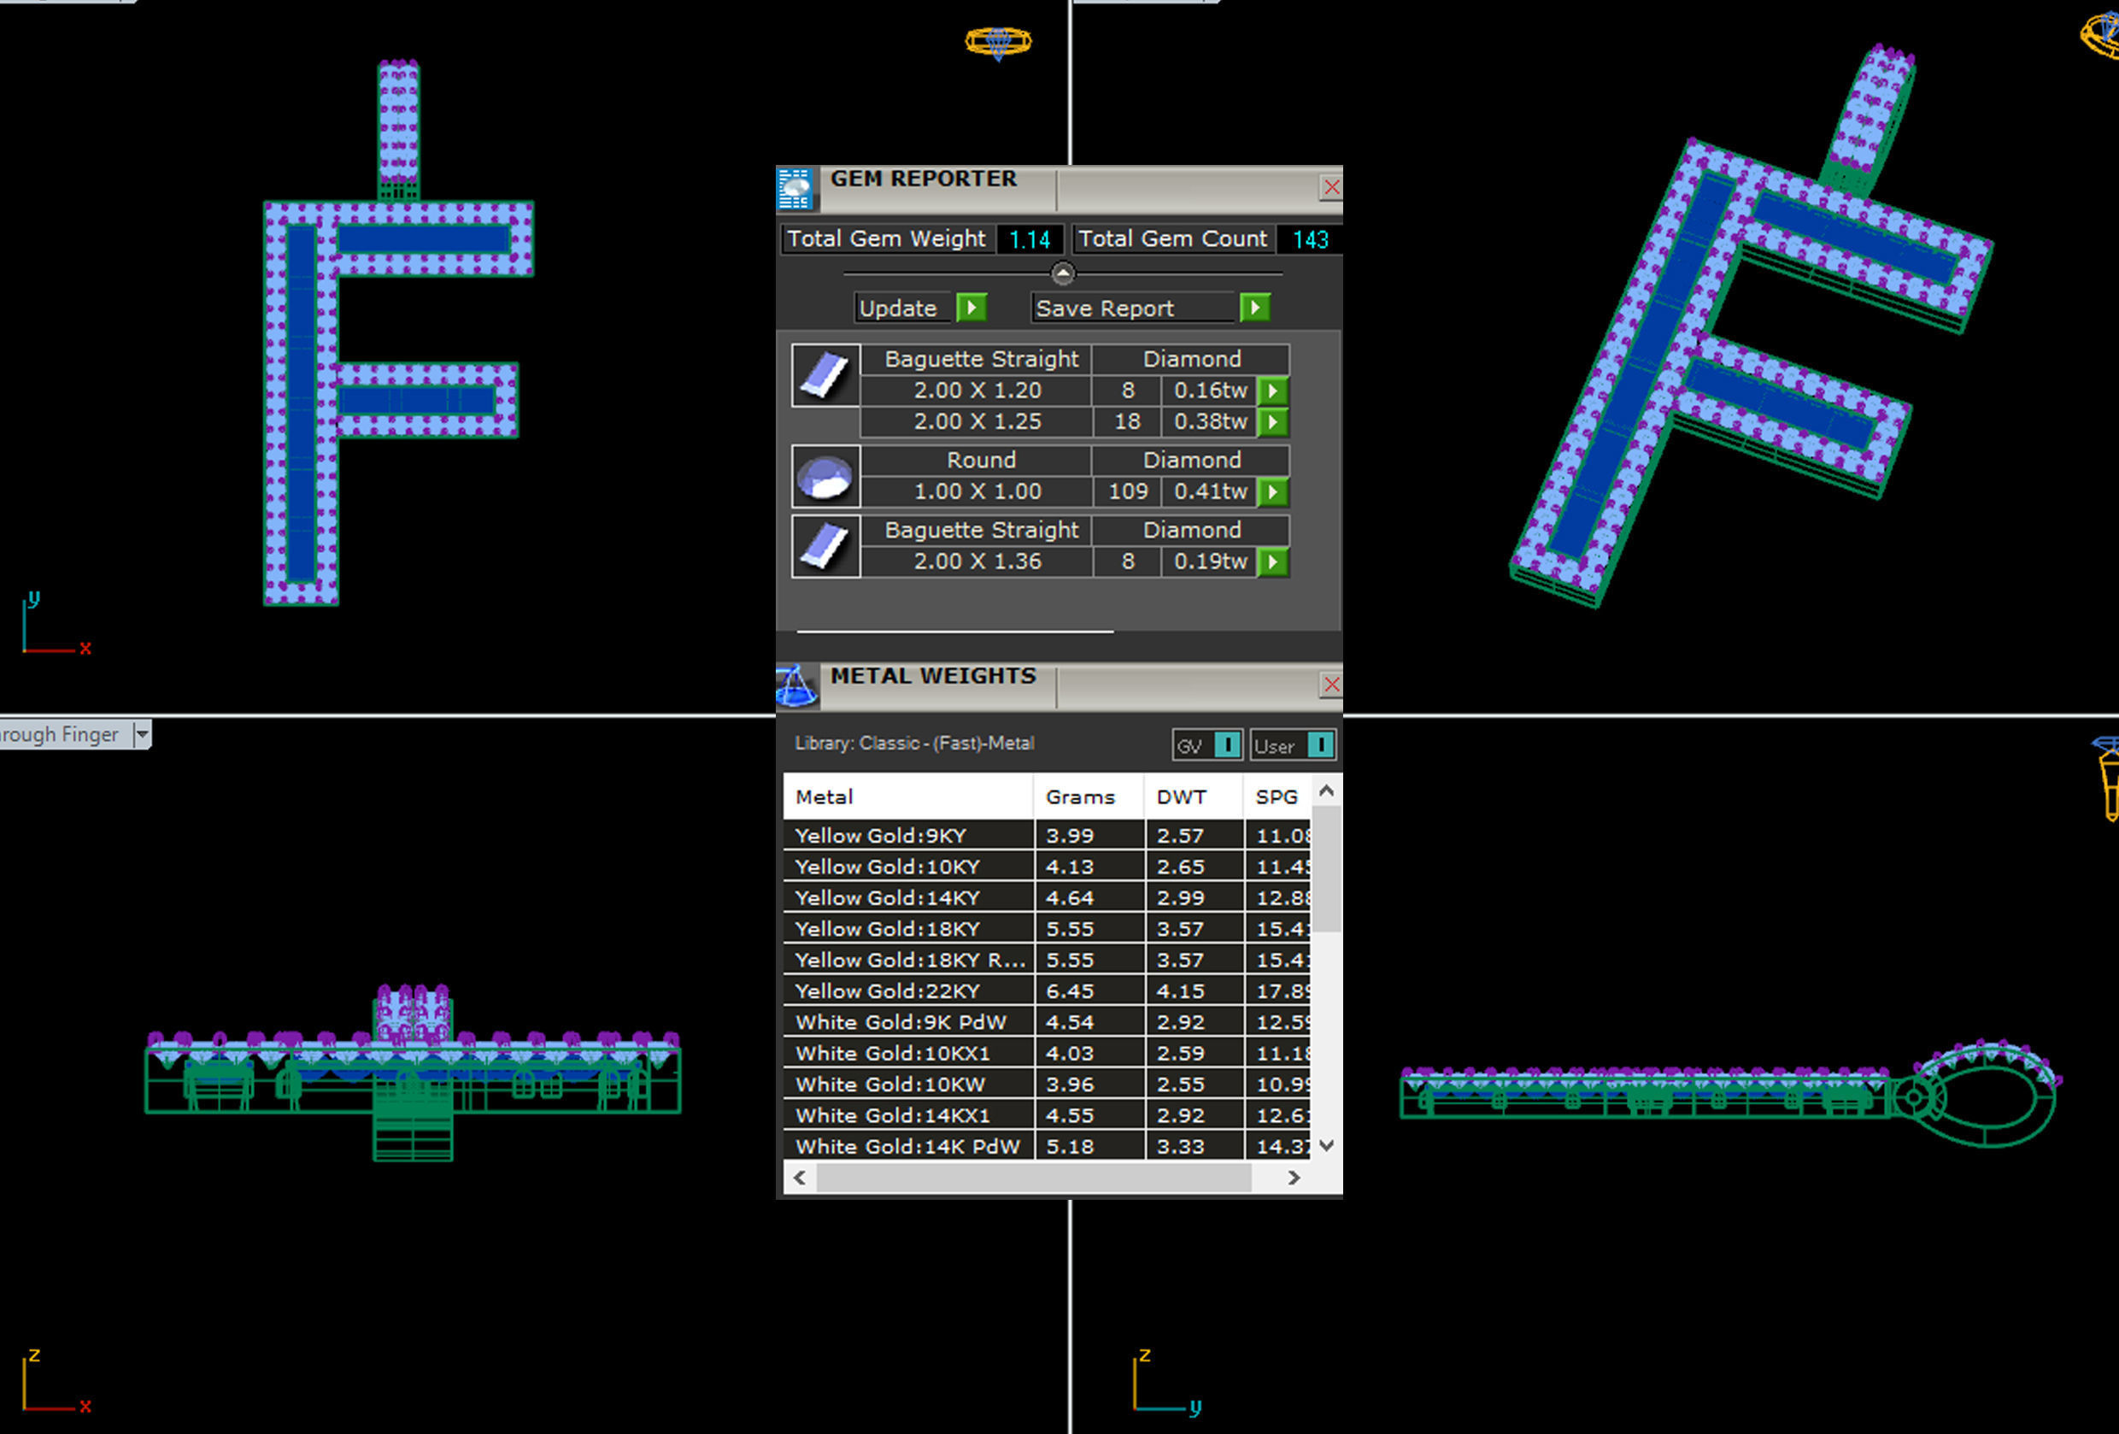Click the Metal Weights scale icon
This screenshot has width=2119, height=1434.
coord(796,686)
